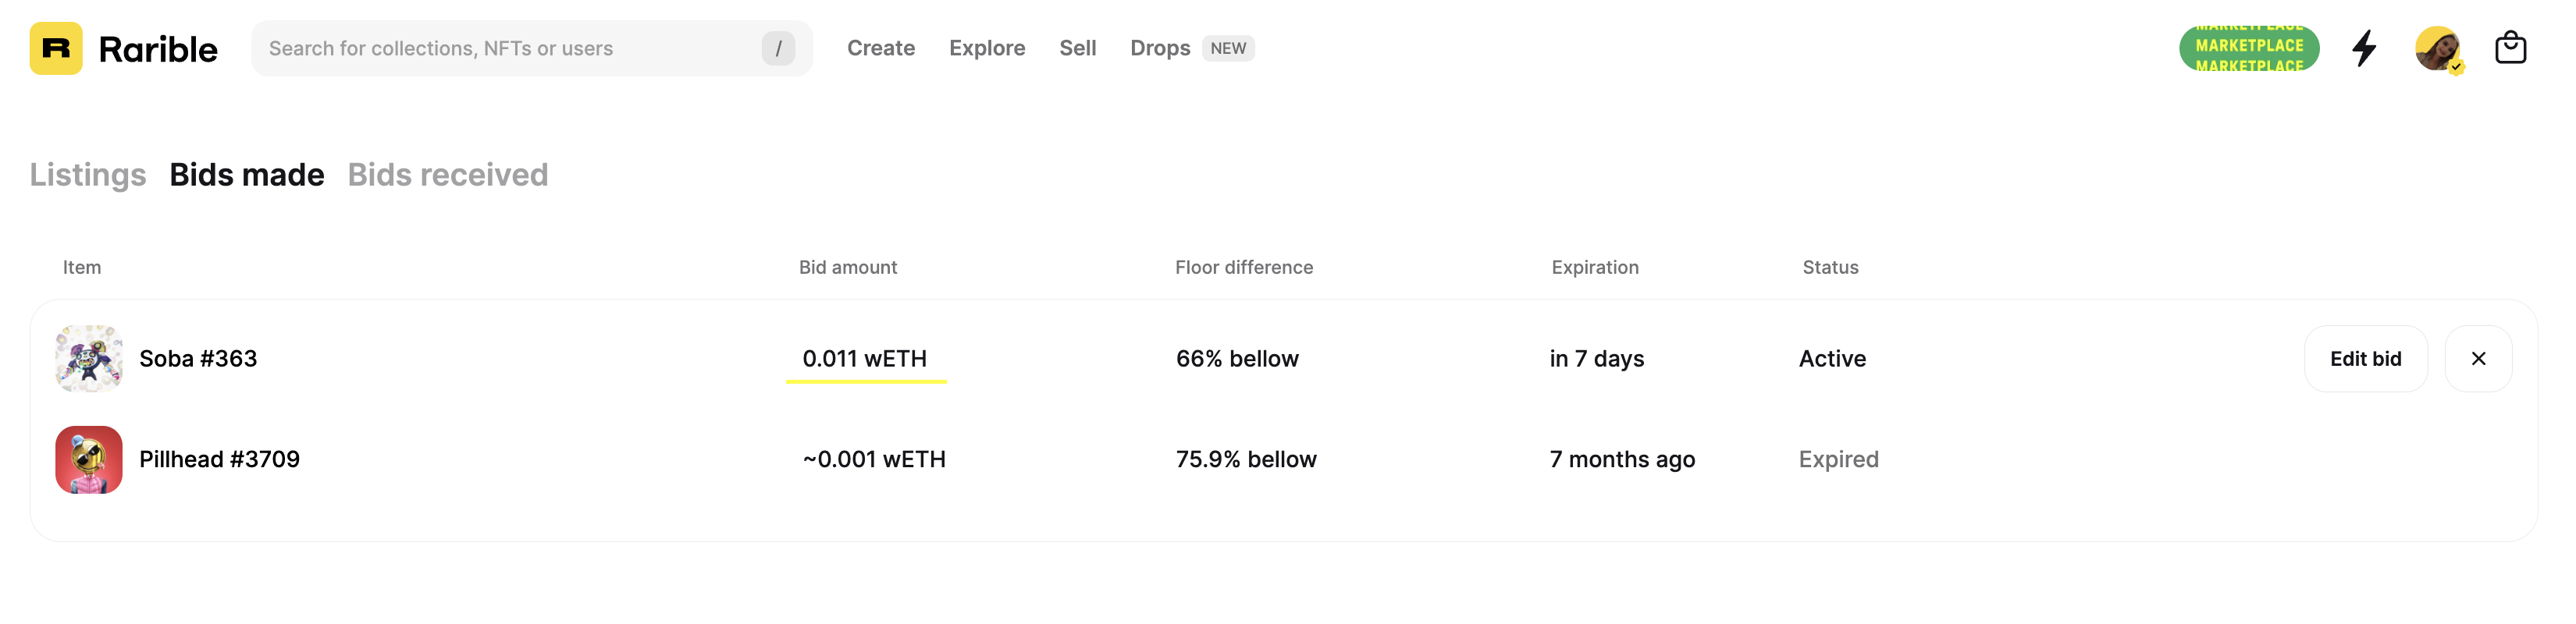Image resolution: width=2576 pixels, height=624 pixels.
Task: Open the Rarible logo home icon
Action: tap(56, 48)
